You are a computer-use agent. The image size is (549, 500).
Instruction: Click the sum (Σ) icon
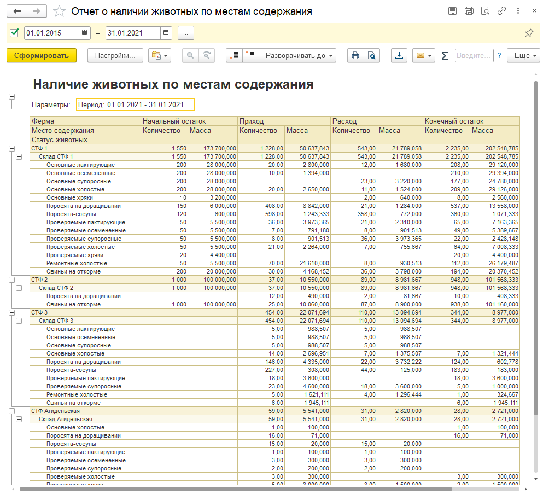click(445, 55)
